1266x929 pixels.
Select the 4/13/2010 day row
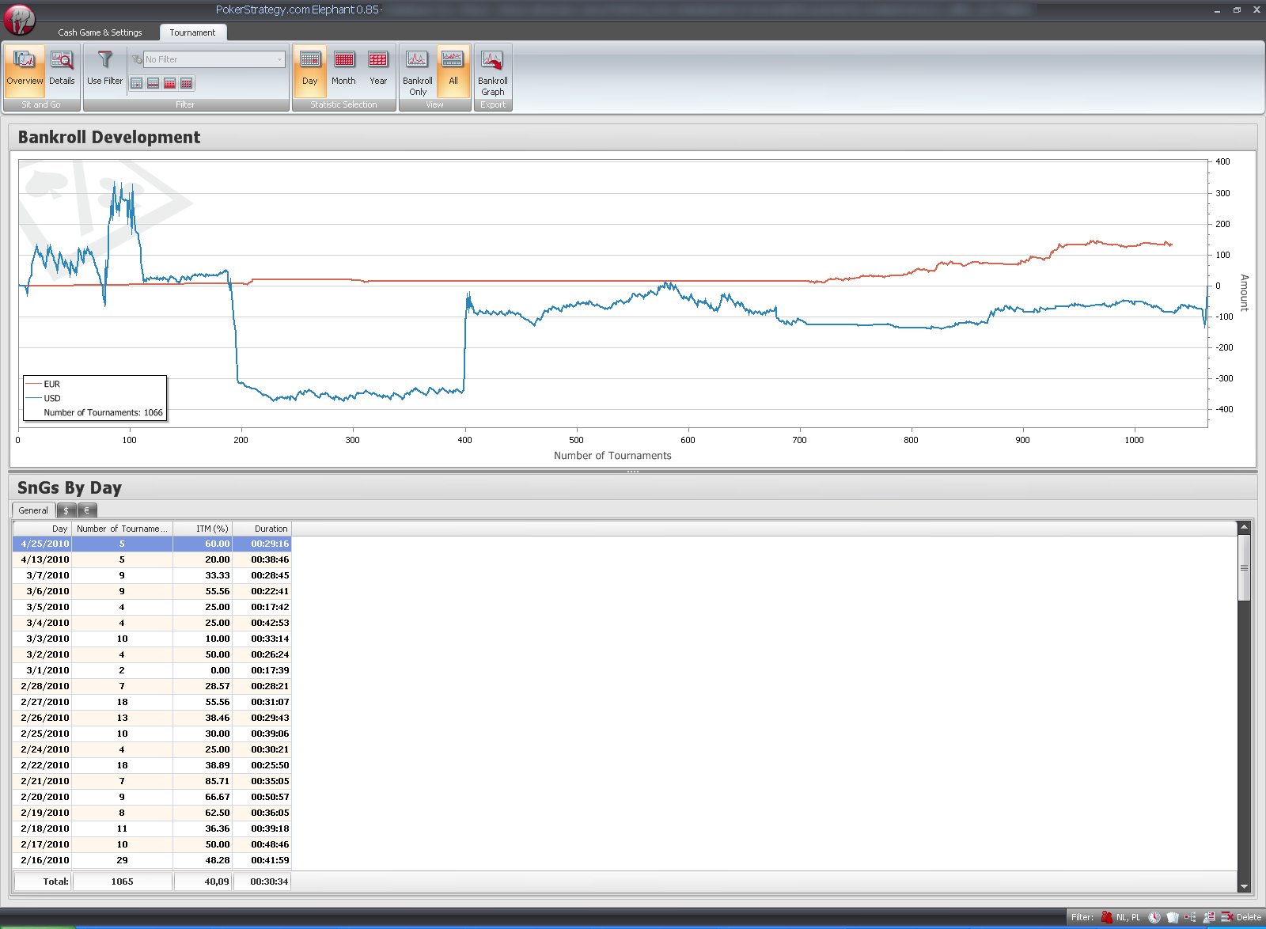[x=152, y=559]
